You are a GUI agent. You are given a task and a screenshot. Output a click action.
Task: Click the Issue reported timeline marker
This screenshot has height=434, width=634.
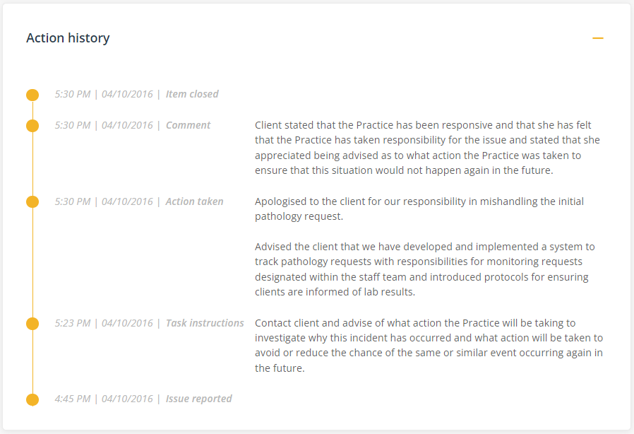tap(32, 399)
